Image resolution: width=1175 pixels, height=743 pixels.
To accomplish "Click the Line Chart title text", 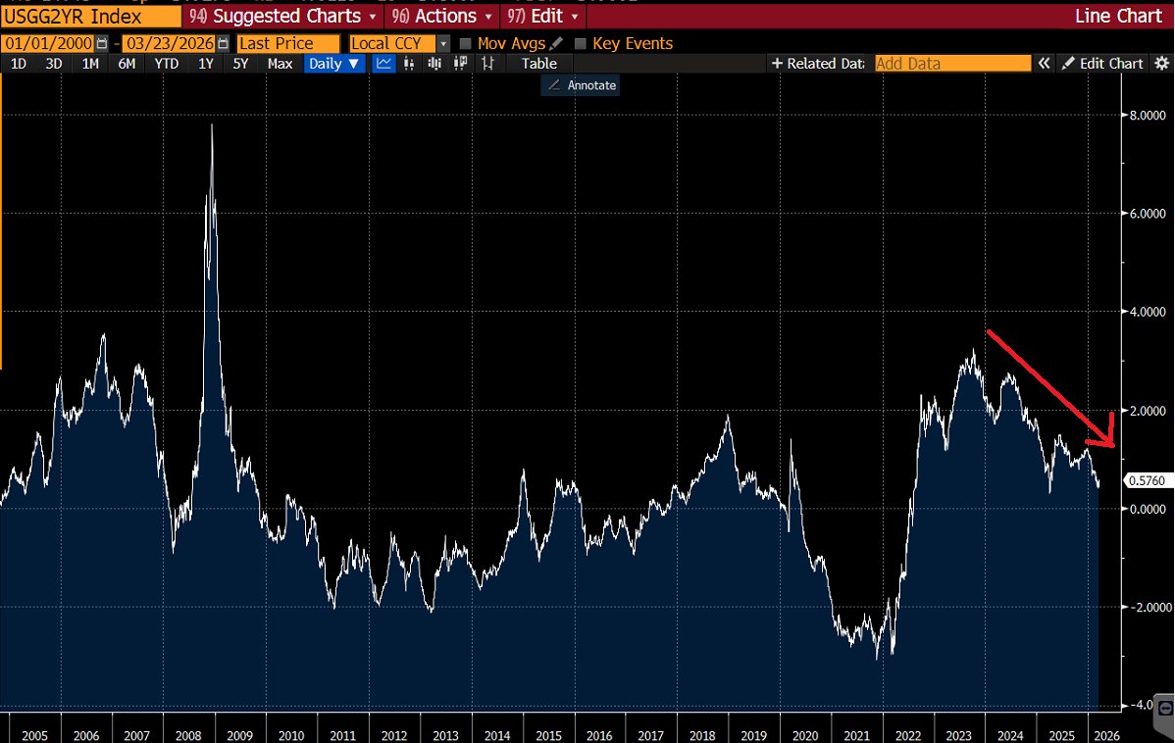I will pos(1118,16).
